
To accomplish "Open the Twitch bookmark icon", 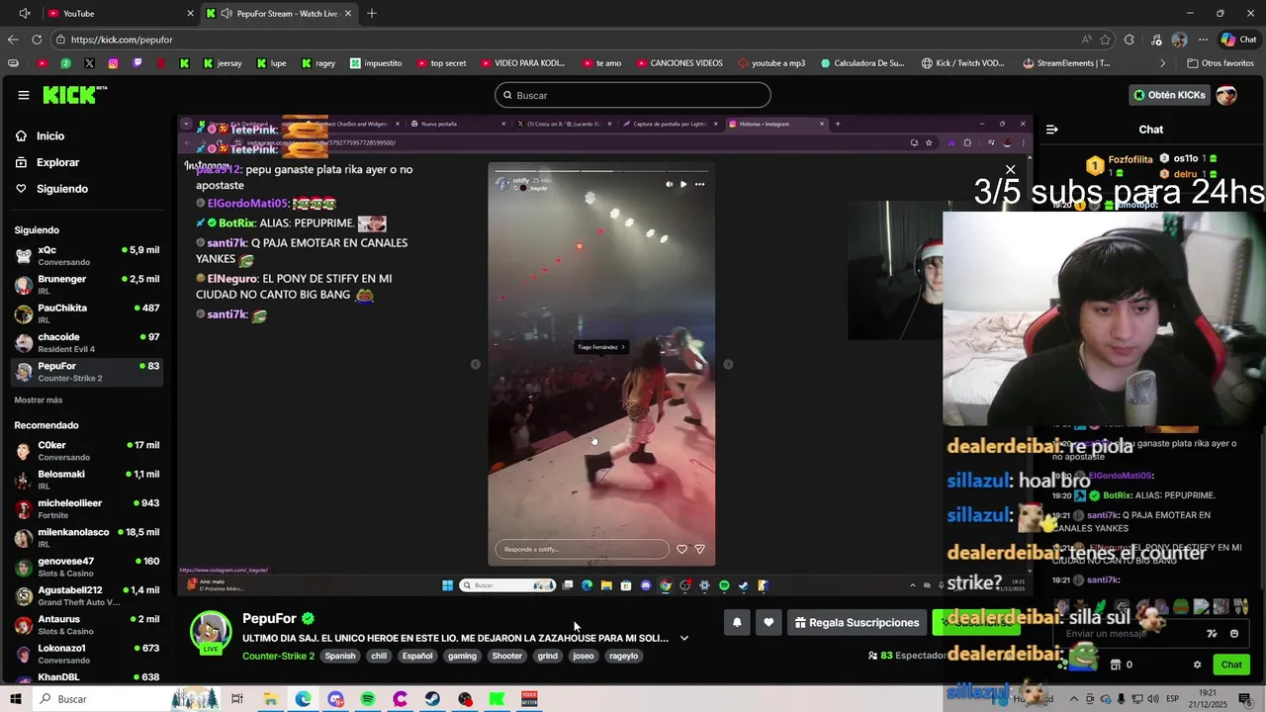I will coord(136,63).
